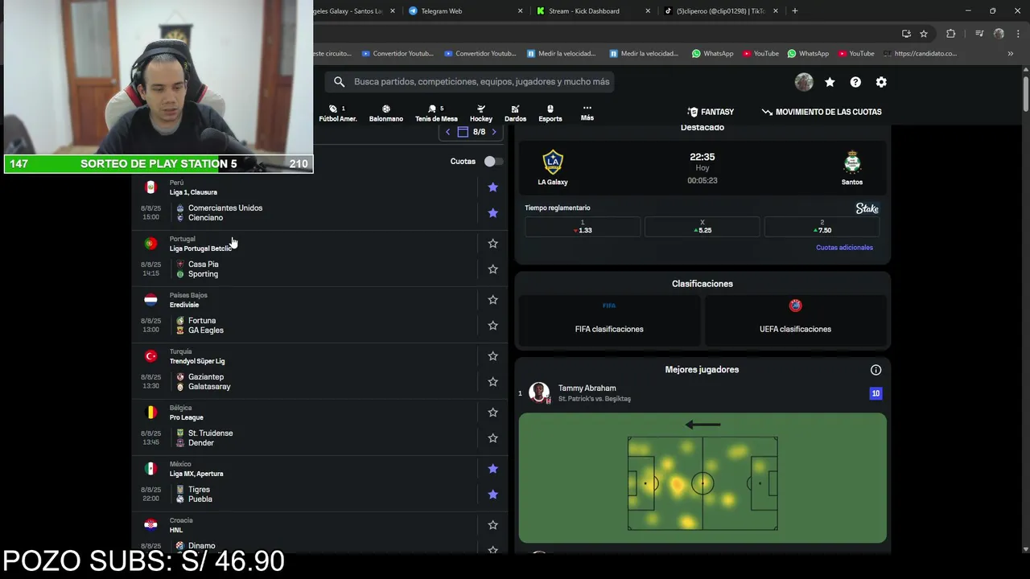This screenshot has height=579, width=1030.
Task: Unfavorite the Tigres vs Puebla match
Action: pos(492,495)
